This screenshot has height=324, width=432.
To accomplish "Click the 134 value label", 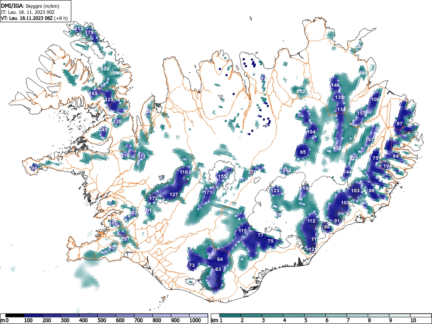I will 341,109.
